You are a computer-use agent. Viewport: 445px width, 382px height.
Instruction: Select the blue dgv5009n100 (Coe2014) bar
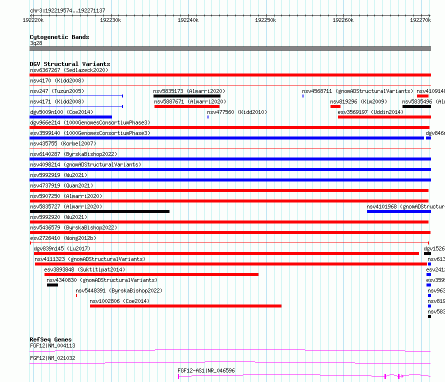click(x=70, y=117)
